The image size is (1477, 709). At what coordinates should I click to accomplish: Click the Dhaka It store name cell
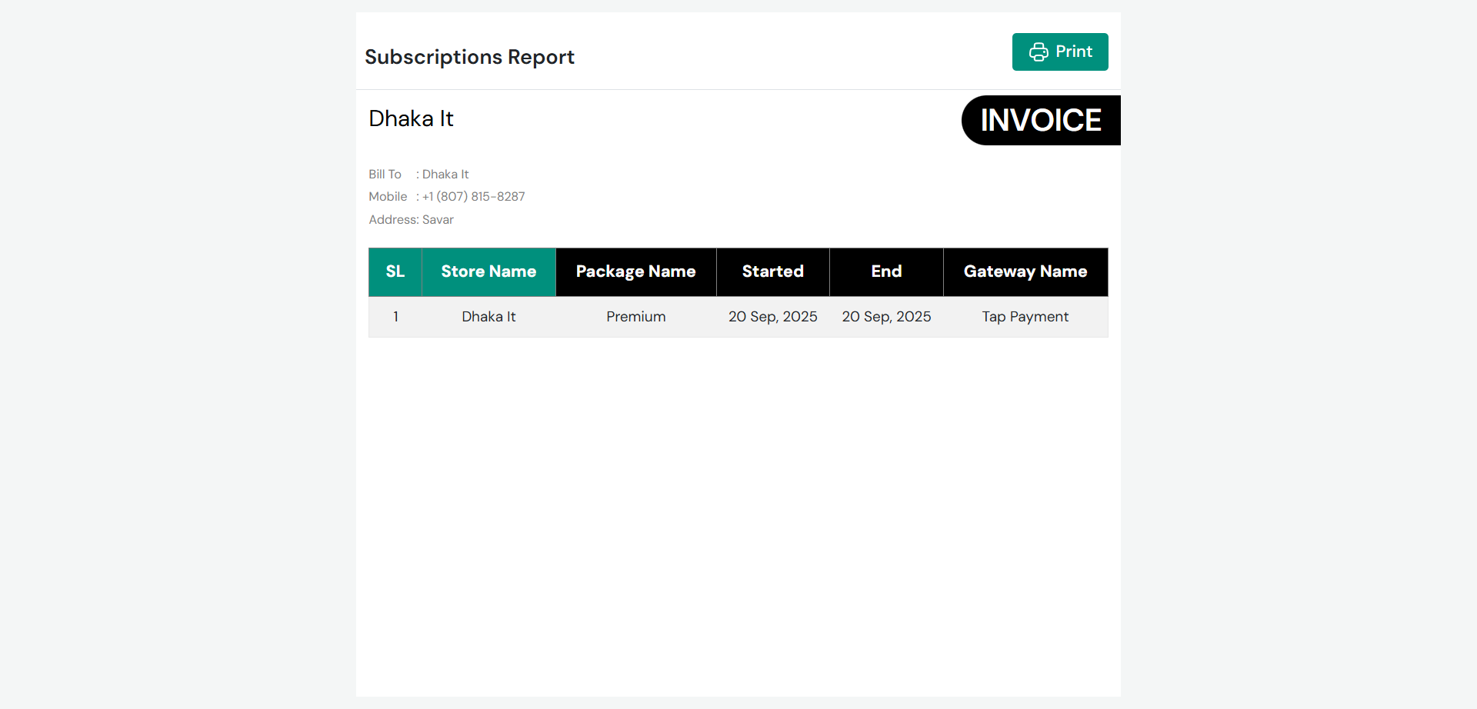488,317
